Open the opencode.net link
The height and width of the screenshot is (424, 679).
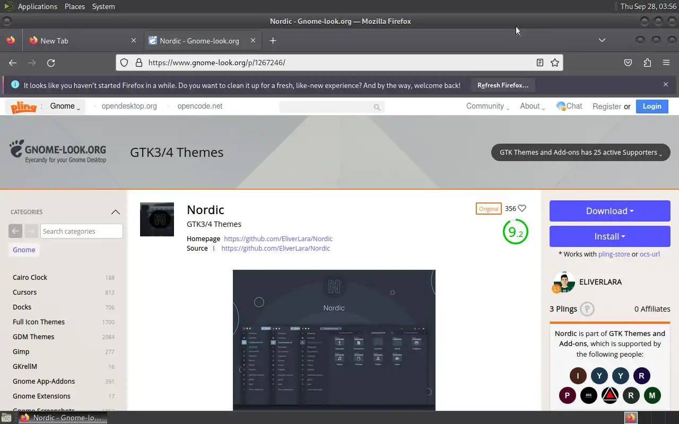200,106
